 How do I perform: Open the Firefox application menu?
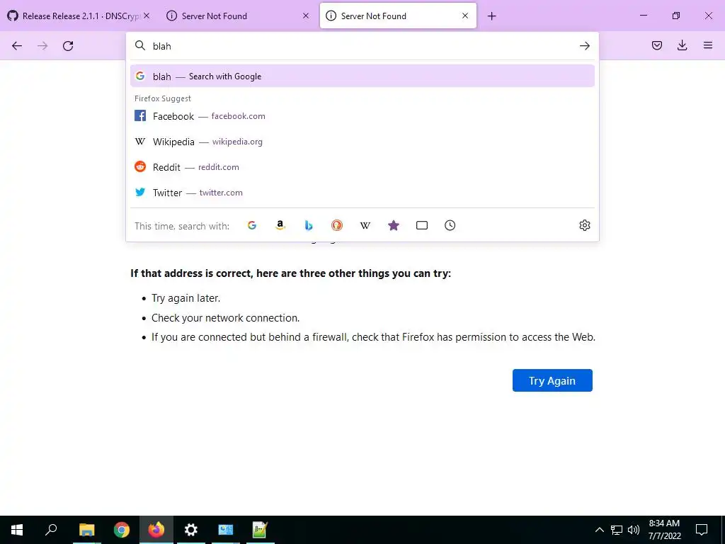pyautogui.click(x=708, y=45)
